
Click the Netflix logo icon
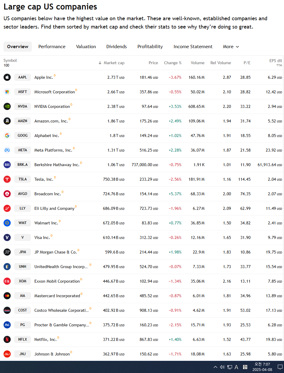point(7,339)
